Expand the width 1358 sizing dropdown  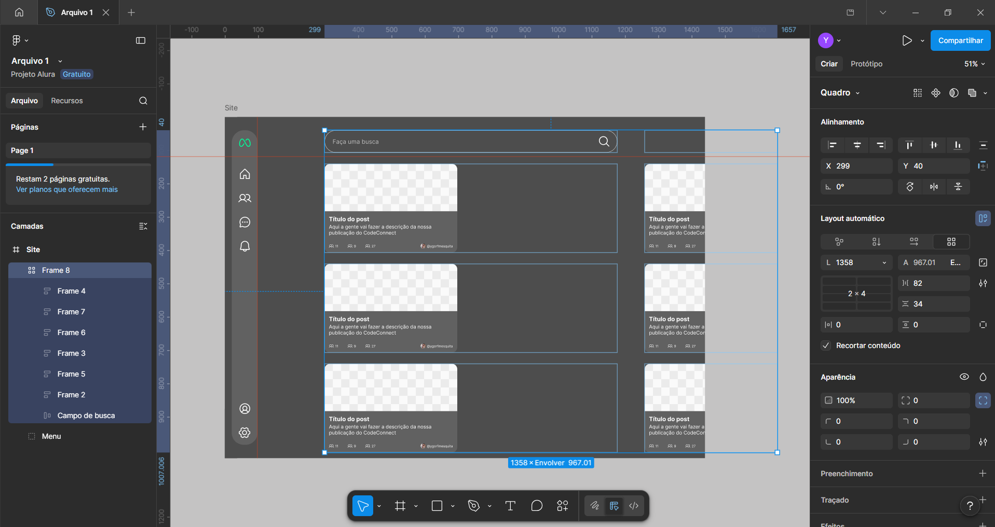tap(884, 262)
